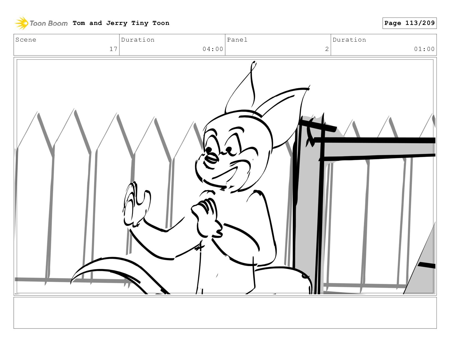451x349 pixels.
Task: Click the 'Panel' header label
Action: click(x=237, y=40)
